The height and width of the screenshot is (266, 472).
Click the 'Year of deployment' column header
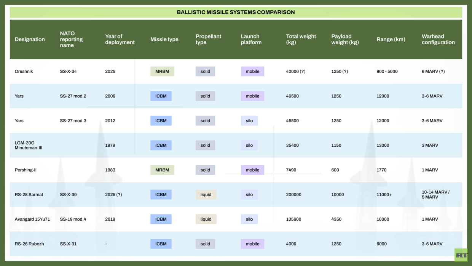pyautogui.click(x=120, y=39)
